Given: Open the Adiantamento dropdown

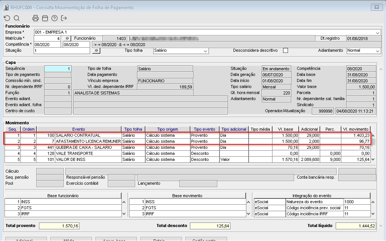Looking at the screenshot, I should (378, 51).
